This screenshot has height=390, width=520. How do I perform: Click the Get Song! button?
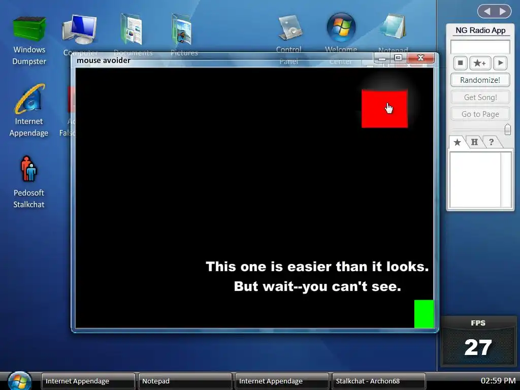(480, 97)
